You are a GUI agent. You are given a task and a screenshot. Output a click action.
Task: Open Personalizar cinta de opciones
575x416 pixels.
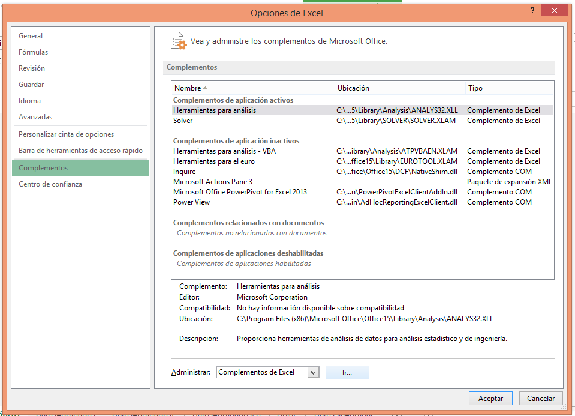point(66,134)
